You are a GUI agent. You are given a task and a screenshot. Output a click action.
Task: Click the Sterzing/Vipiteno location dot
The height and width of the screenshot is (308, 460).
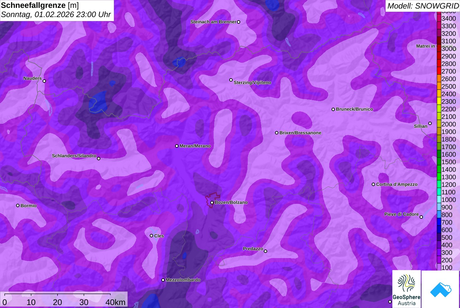click(x=231, y=80)
